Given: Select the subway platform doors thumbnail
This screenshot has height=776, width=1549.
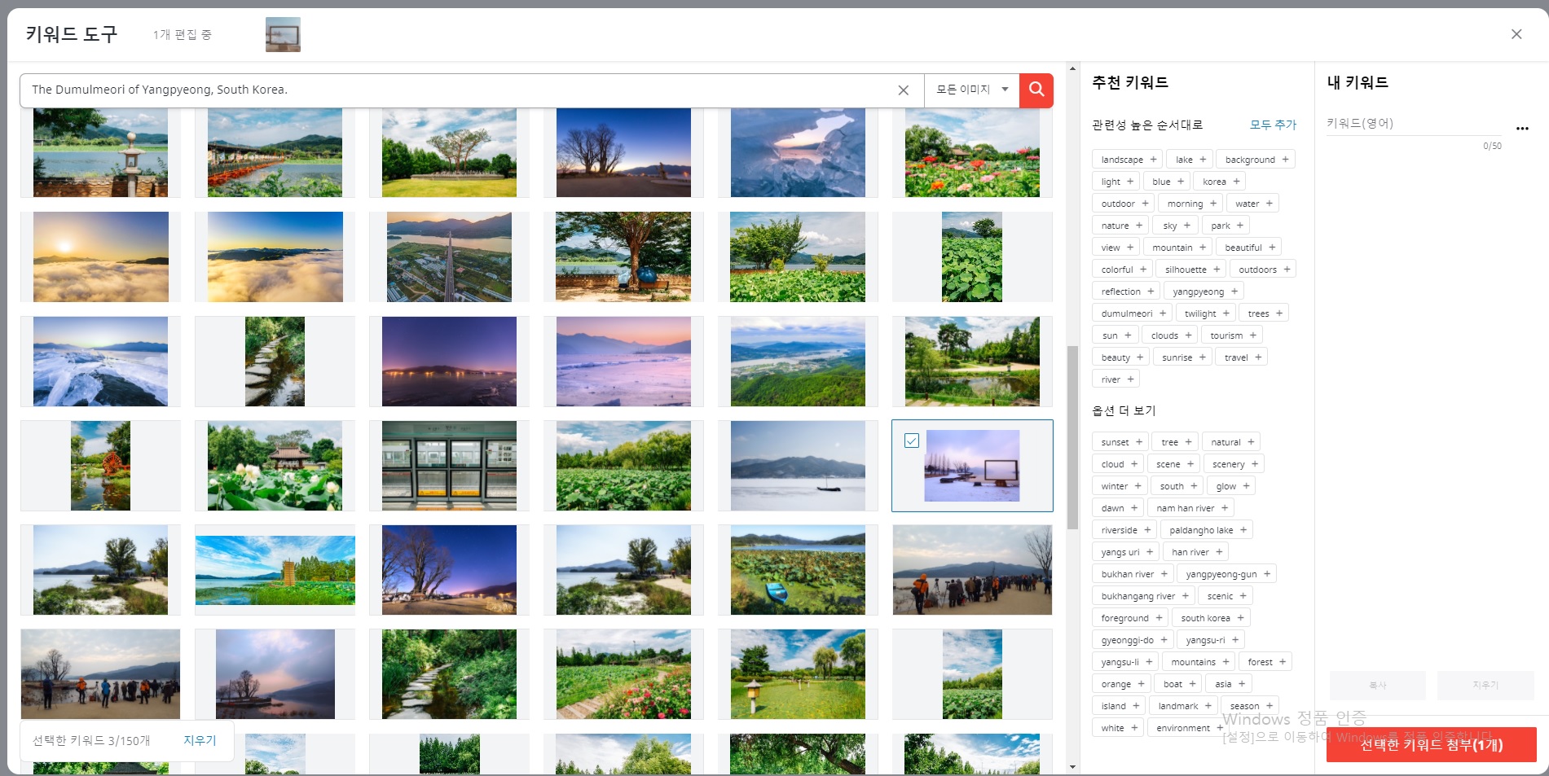Looking at the screenshot, I should coord(450,466).
